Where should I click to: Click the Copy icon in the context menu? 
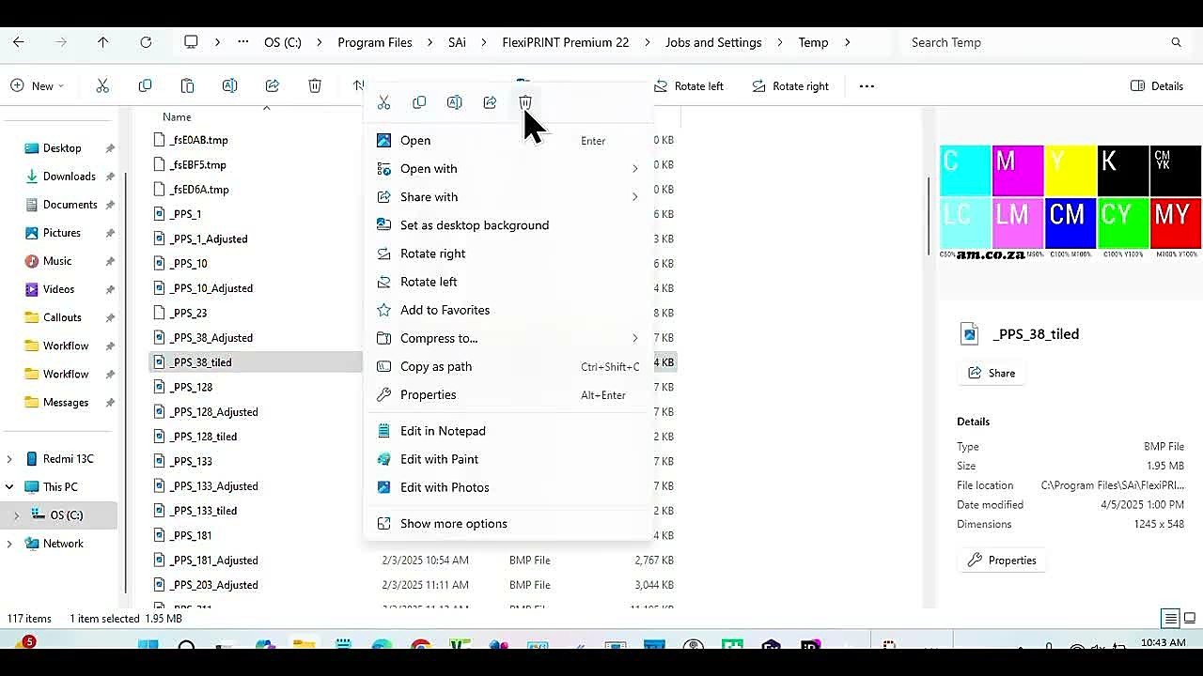click(x=419, y=102)
